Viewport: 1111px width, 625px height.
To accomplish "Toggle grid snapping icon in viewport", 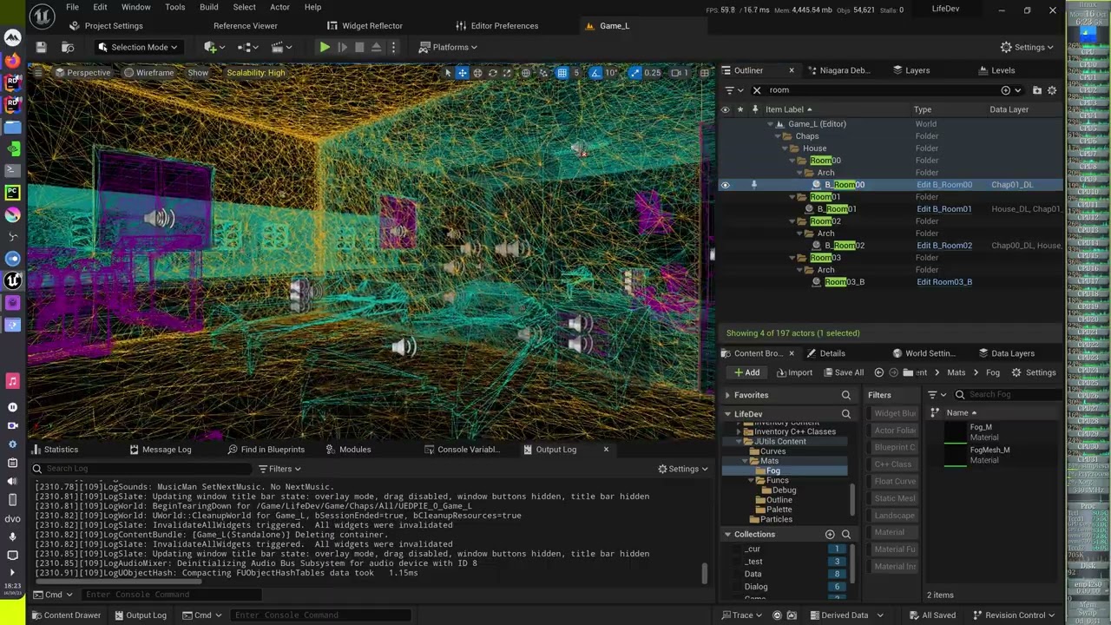I will click(562, 73).
